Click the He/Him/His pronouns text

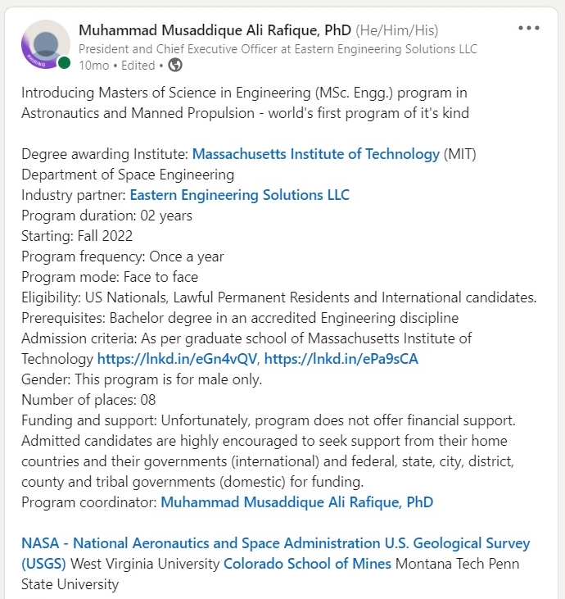click(x=397, y=30)
